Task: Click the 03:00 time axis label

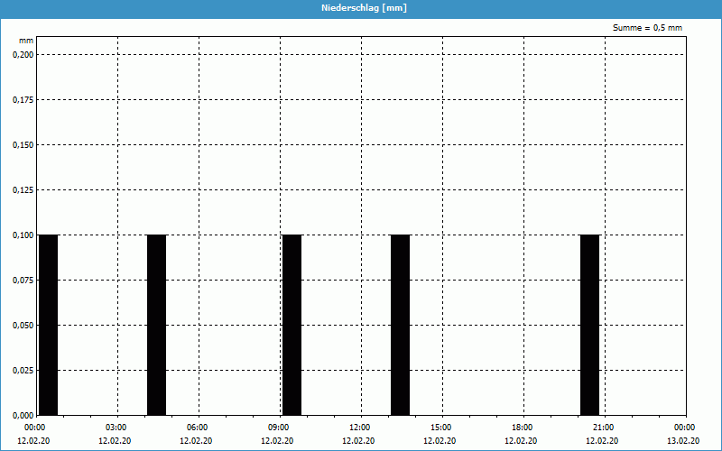Action: coord(116,428)
